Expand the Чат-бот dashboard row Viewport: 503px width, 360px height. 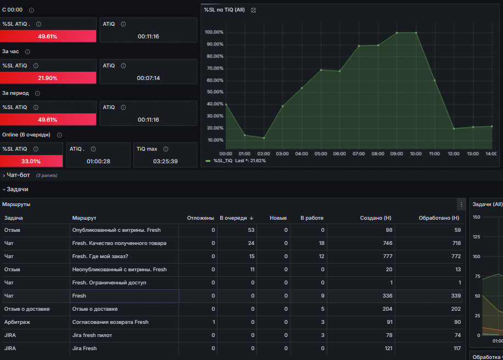(18, 175)
